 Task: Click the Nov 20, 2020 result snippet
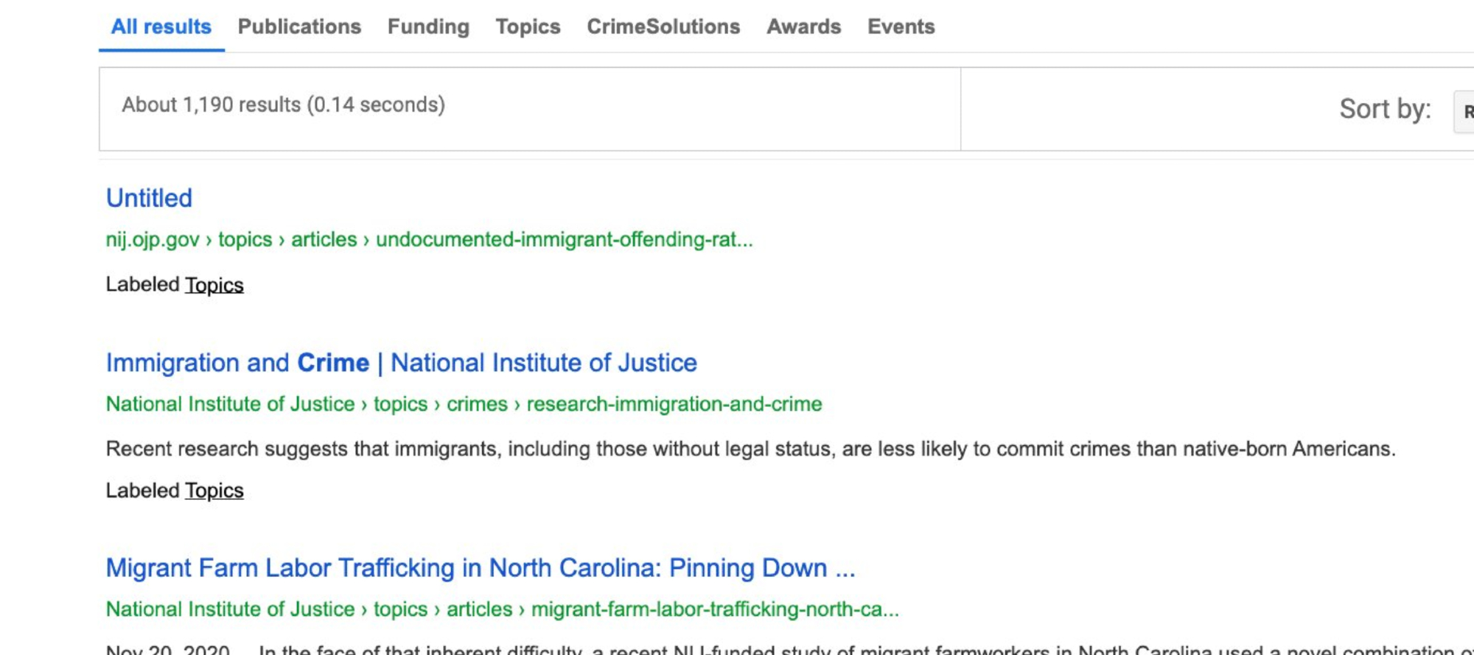click(x=737, y=649)
